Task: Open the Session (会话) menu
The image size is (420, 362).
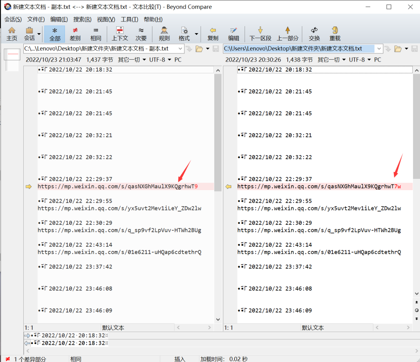Action: [13, 19]
